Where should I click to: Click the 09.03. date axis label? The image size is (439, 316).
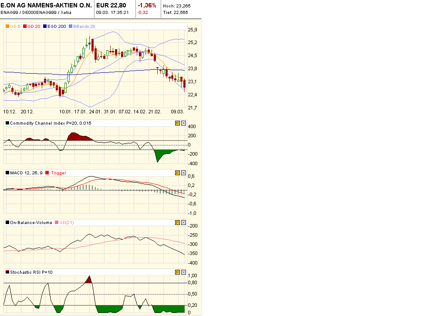[x=178, y=112]
